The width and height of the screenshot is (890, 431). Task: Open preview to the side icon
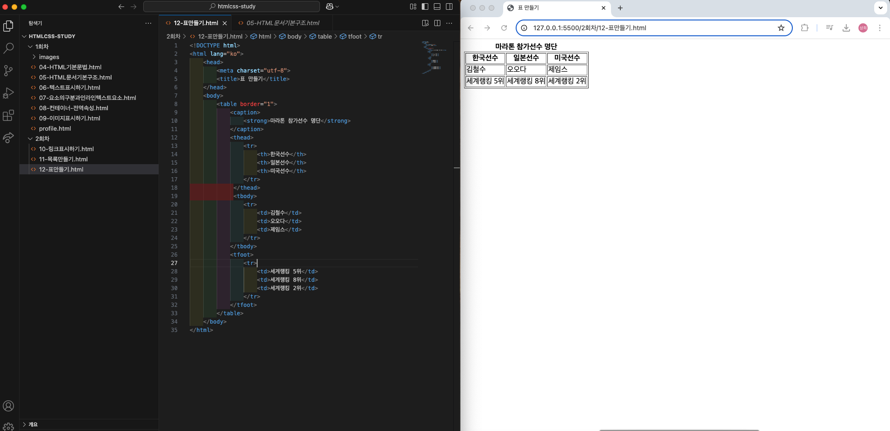coord(425,23)
